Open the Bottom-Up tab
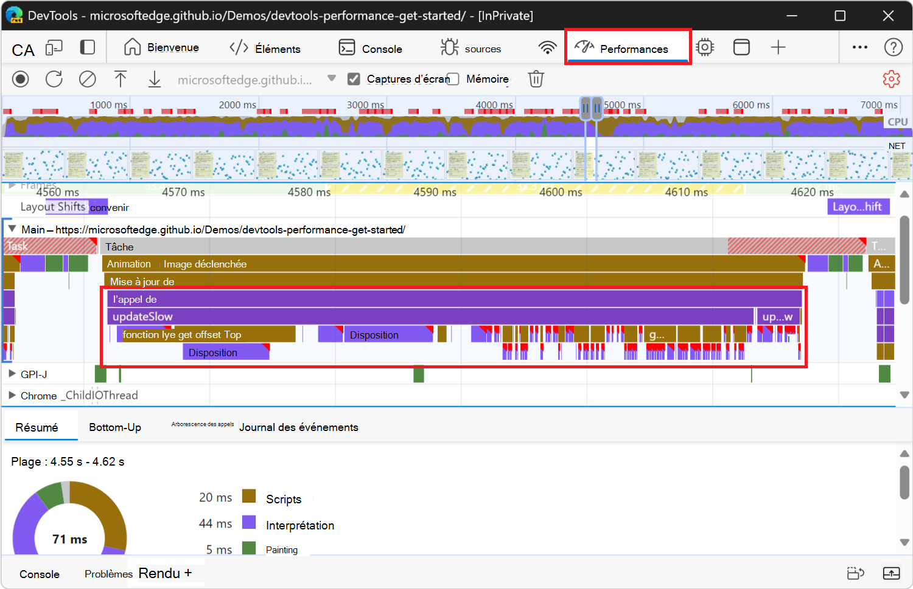Image resolution: width=913 pixels, height=589 pixels. tap(115, 427)
